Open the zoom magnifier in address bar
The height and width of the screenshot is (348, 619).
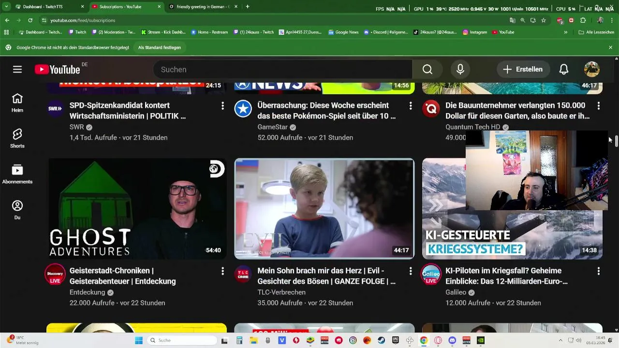tap(523, 20)
